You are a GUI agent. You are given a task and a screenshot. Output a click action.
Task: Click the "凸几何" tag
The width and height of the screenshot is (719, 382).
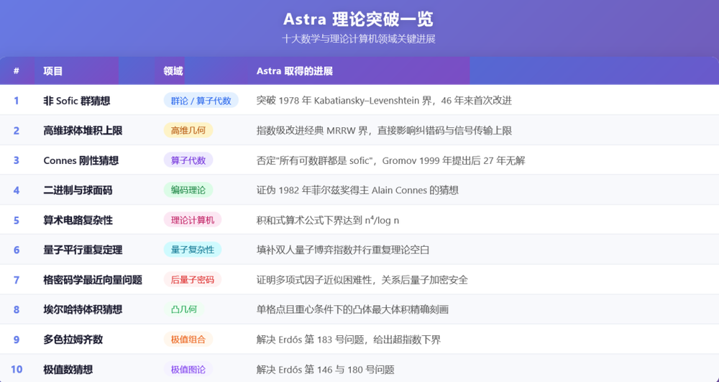click(184, 309)
